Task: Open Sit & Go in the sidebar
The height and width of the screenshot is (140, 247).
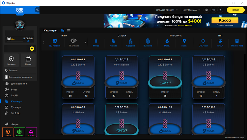Action: [x=16, y=113]
